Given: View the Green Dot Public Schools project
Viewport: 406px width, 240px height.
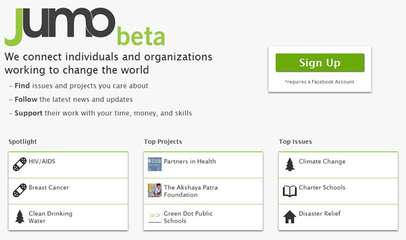Looking at the screenshot, I should [x=188, y=217].
